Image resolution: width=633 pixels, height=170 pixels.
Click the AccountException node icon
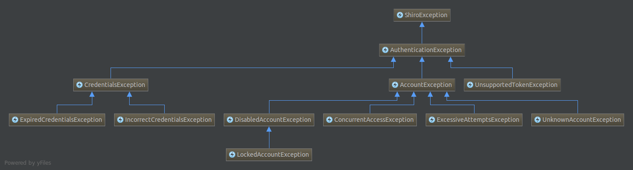click(x=395, y=85)
